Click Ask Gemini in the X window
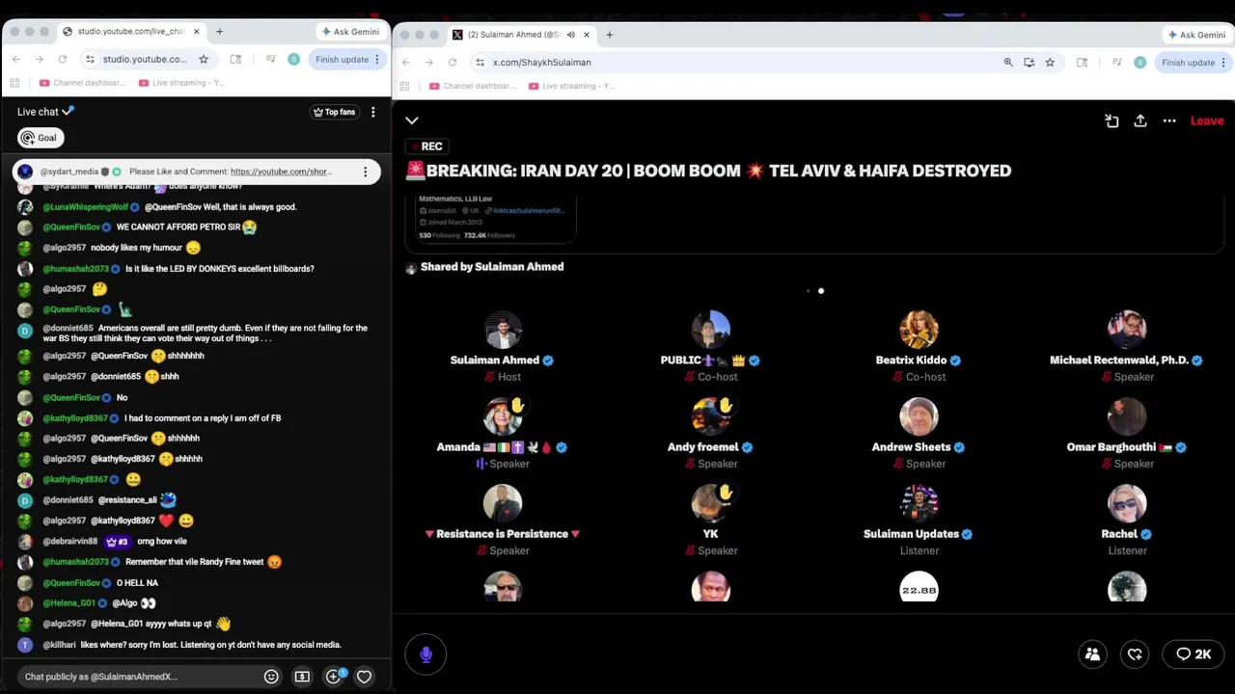 (1196, 35)
